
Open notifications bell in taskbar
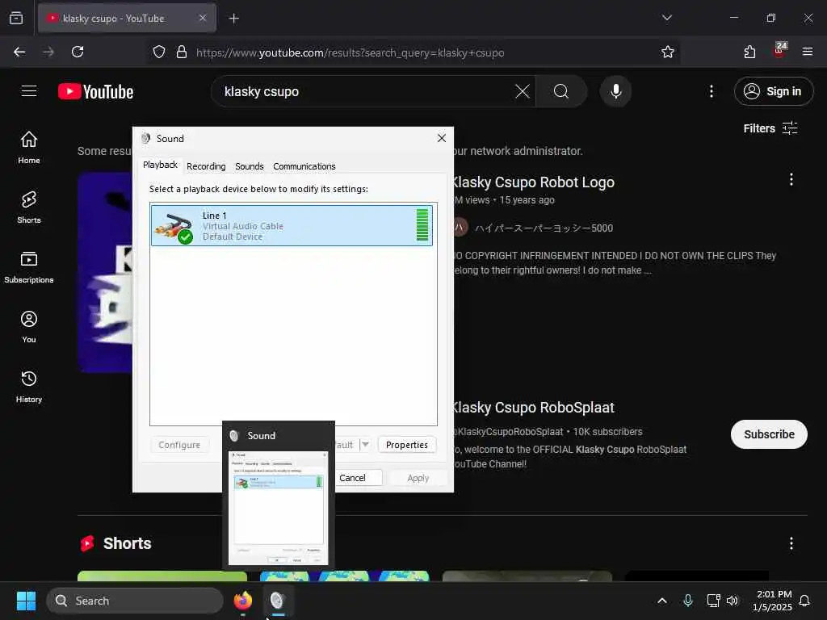point(804,601)
